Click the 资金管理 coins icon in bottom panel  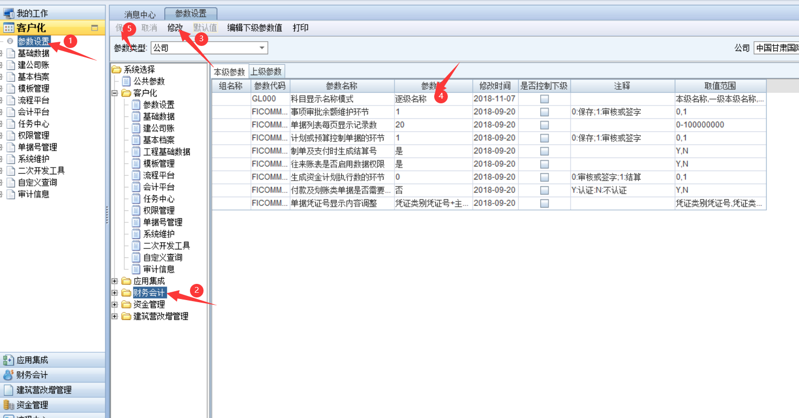point(8,405)
